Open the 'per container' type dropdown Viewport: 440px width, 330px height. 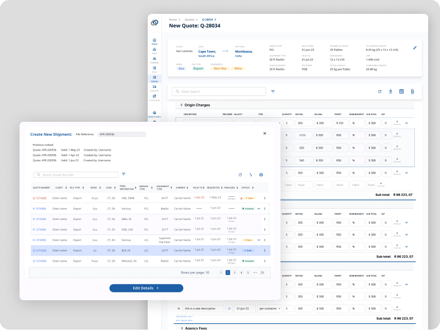[269, 308]
